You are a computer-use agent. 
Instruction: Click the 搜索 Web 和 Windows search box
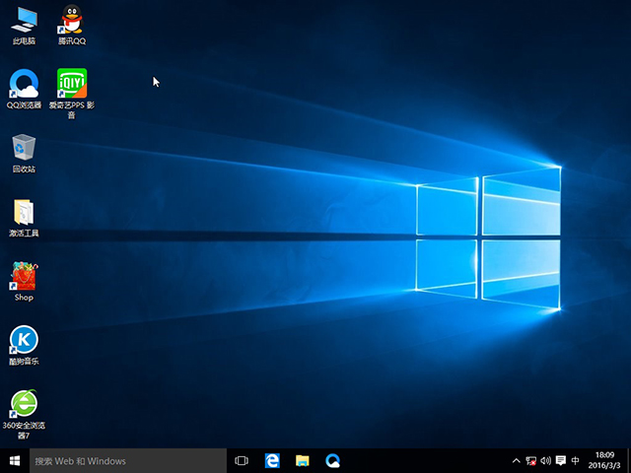(128, 460)
